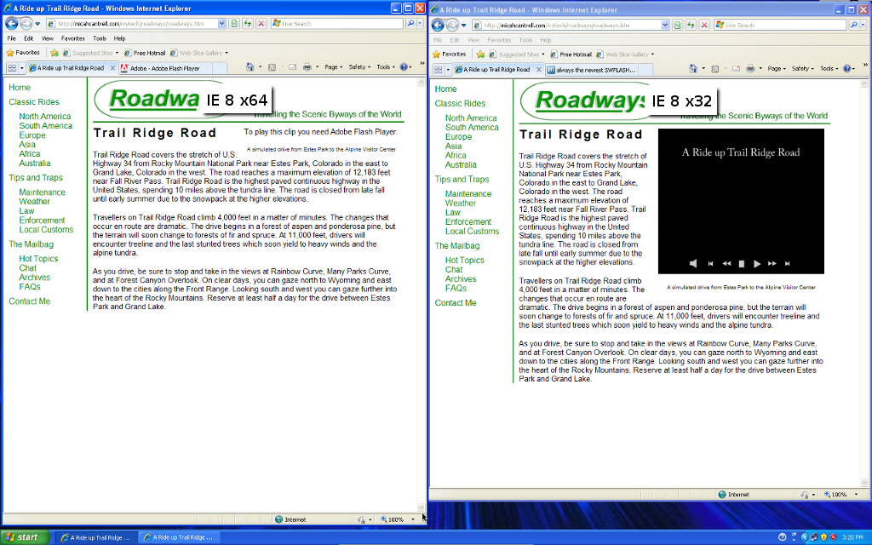Image resolution: width=872 pixels, height=545 pixels.
Task: Click the rewind button in video player
Action: point(726,264)
